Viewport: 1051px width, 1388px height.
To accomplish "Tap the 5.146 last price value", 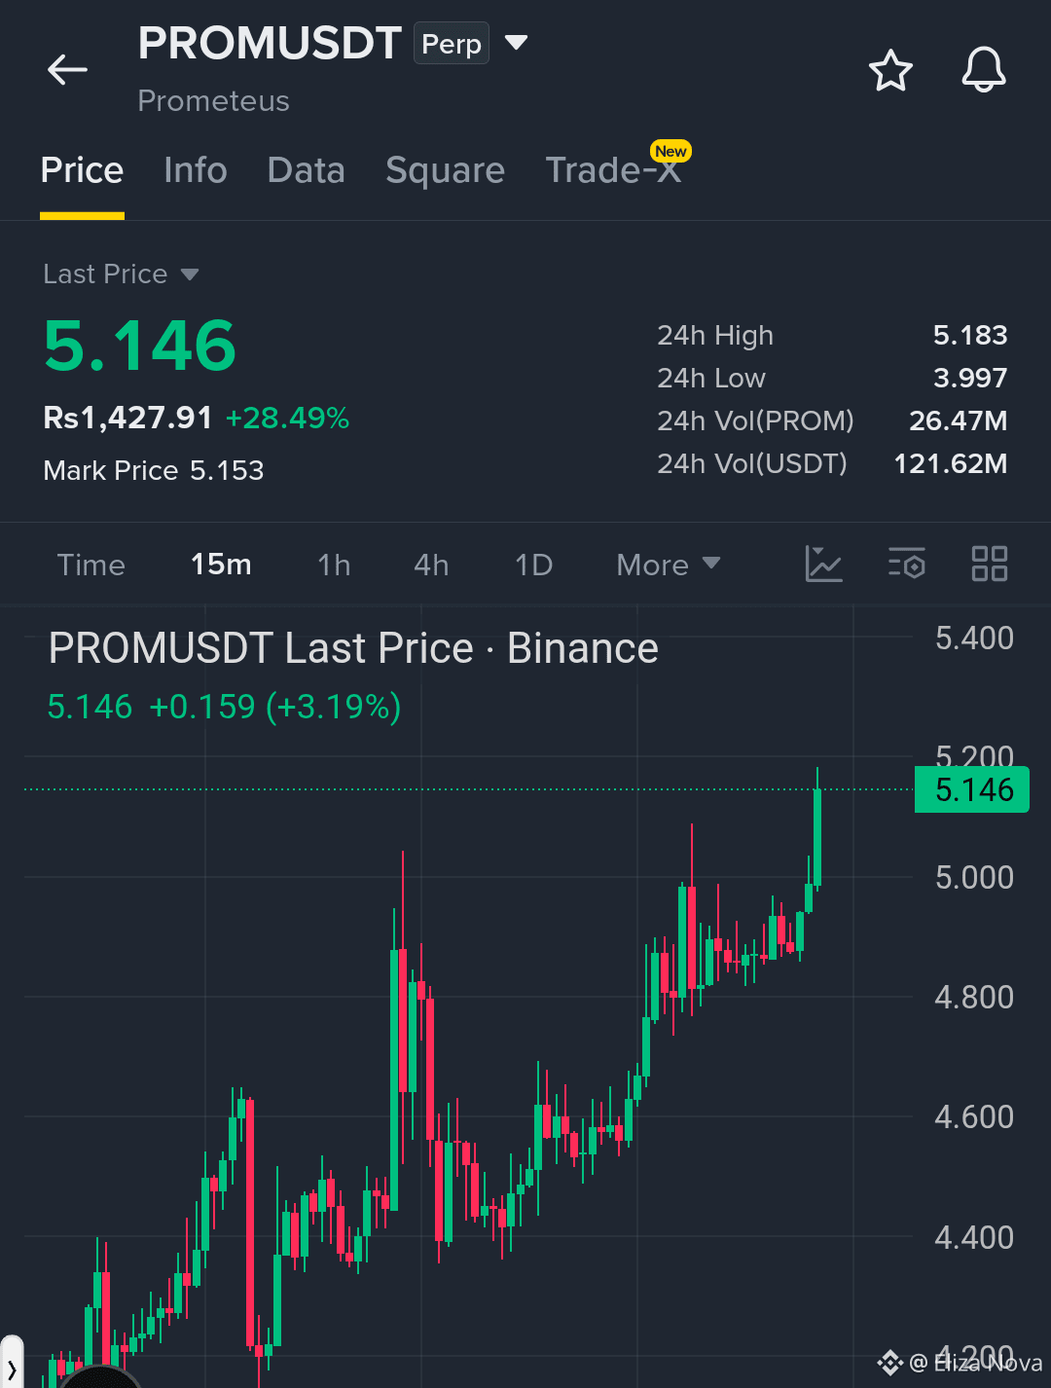I will [x=140, y=346].
